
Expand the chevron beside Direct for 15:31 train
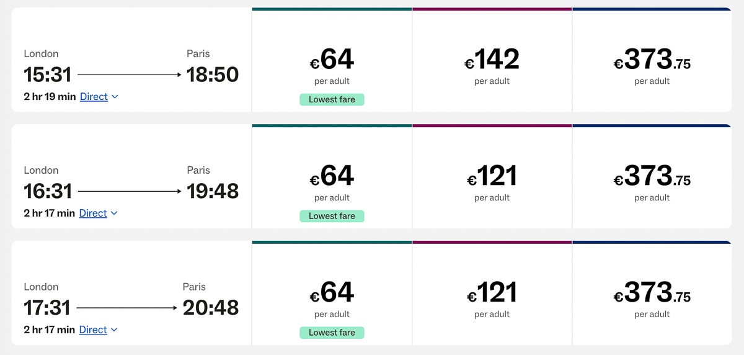115,97
